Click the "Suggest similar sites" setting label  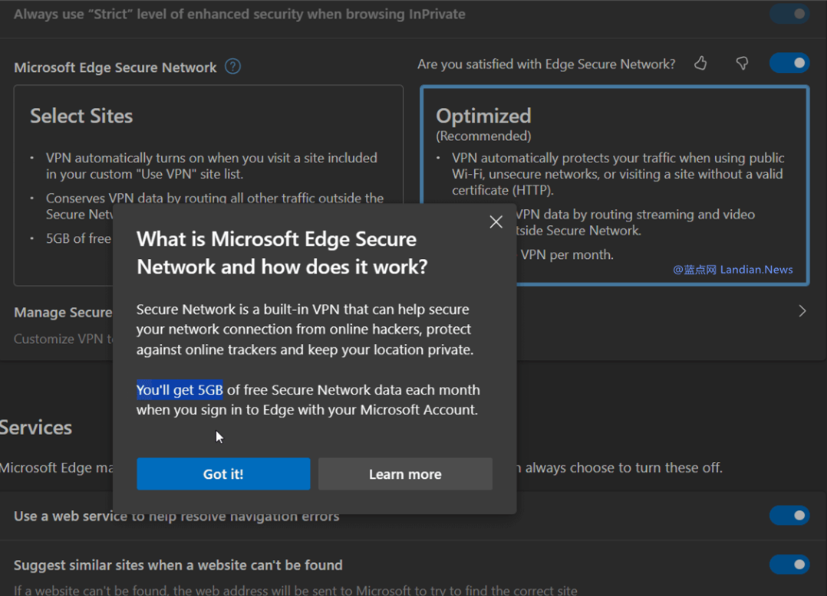point(178,565)
